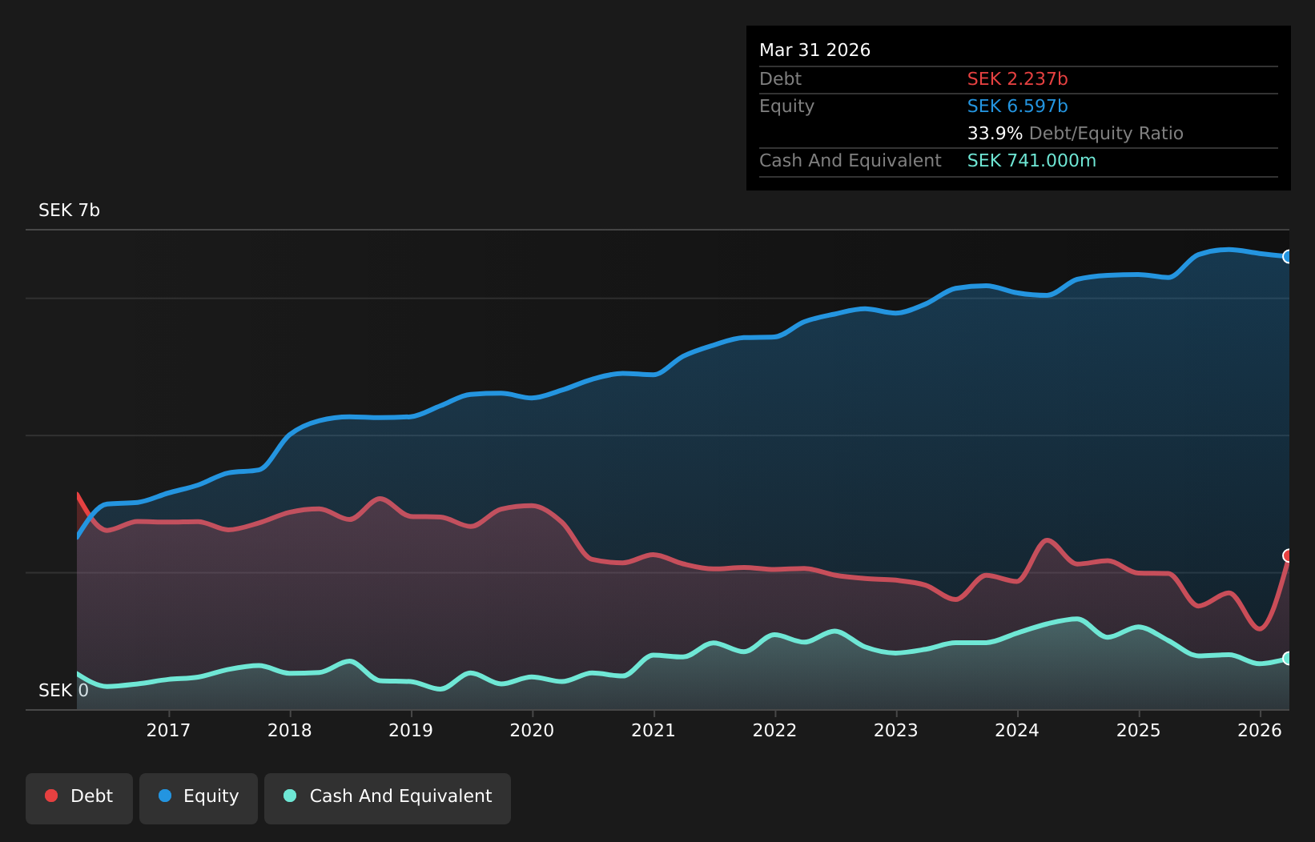
Task: Click the Equity row label in tooltip
Action: tap(786, 106)
